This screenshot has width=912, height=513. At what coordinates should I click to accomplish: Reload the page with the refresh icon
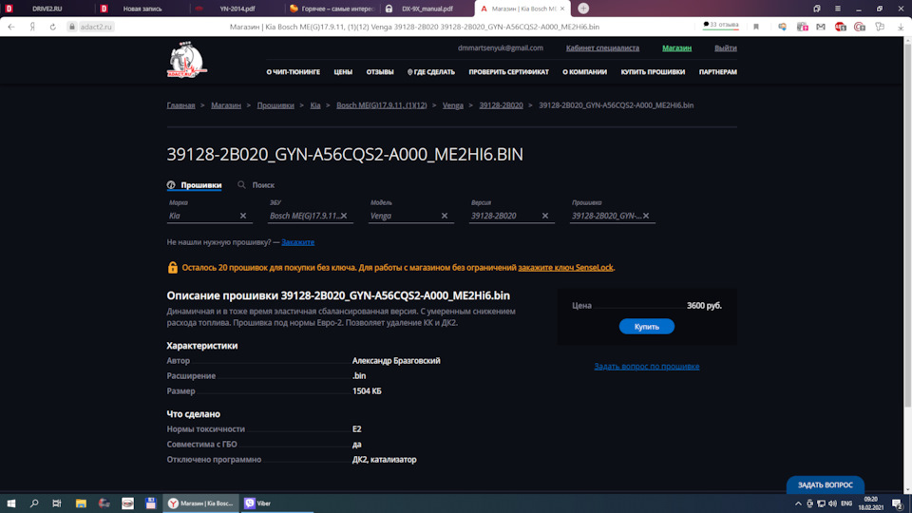click(52, 27)
